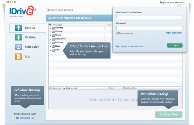Expand the Pictures folder tree
The width and height of the screenshot is (194, 125).
tap(50, 43)
